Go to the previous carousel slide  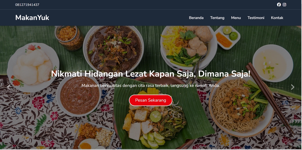pos(8,87)
